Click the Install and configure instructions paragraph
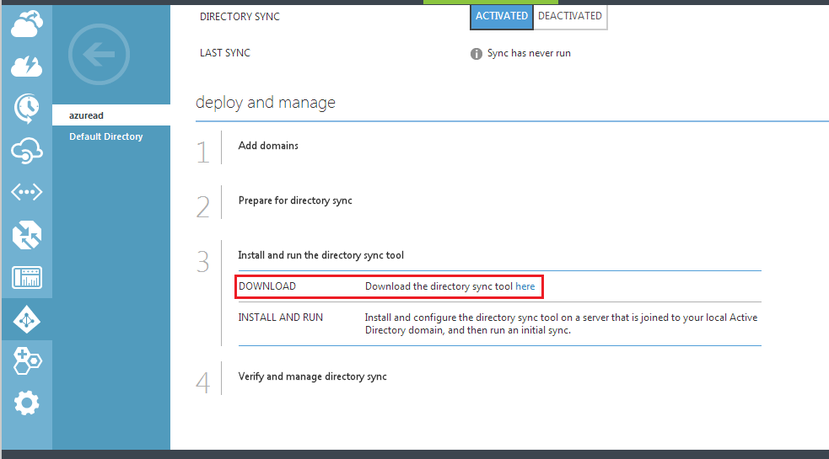 [x=561, y=323]
